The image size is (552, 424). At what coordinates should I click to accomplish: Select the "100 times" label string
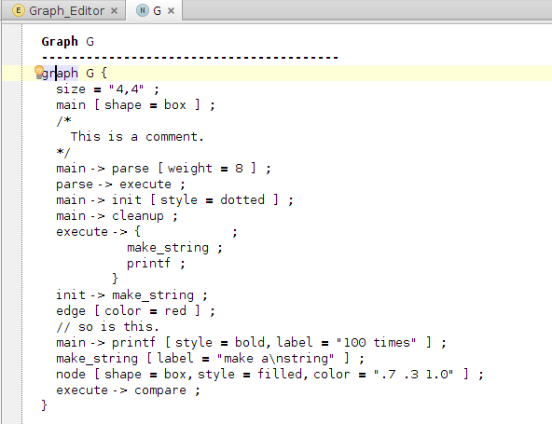376,342
